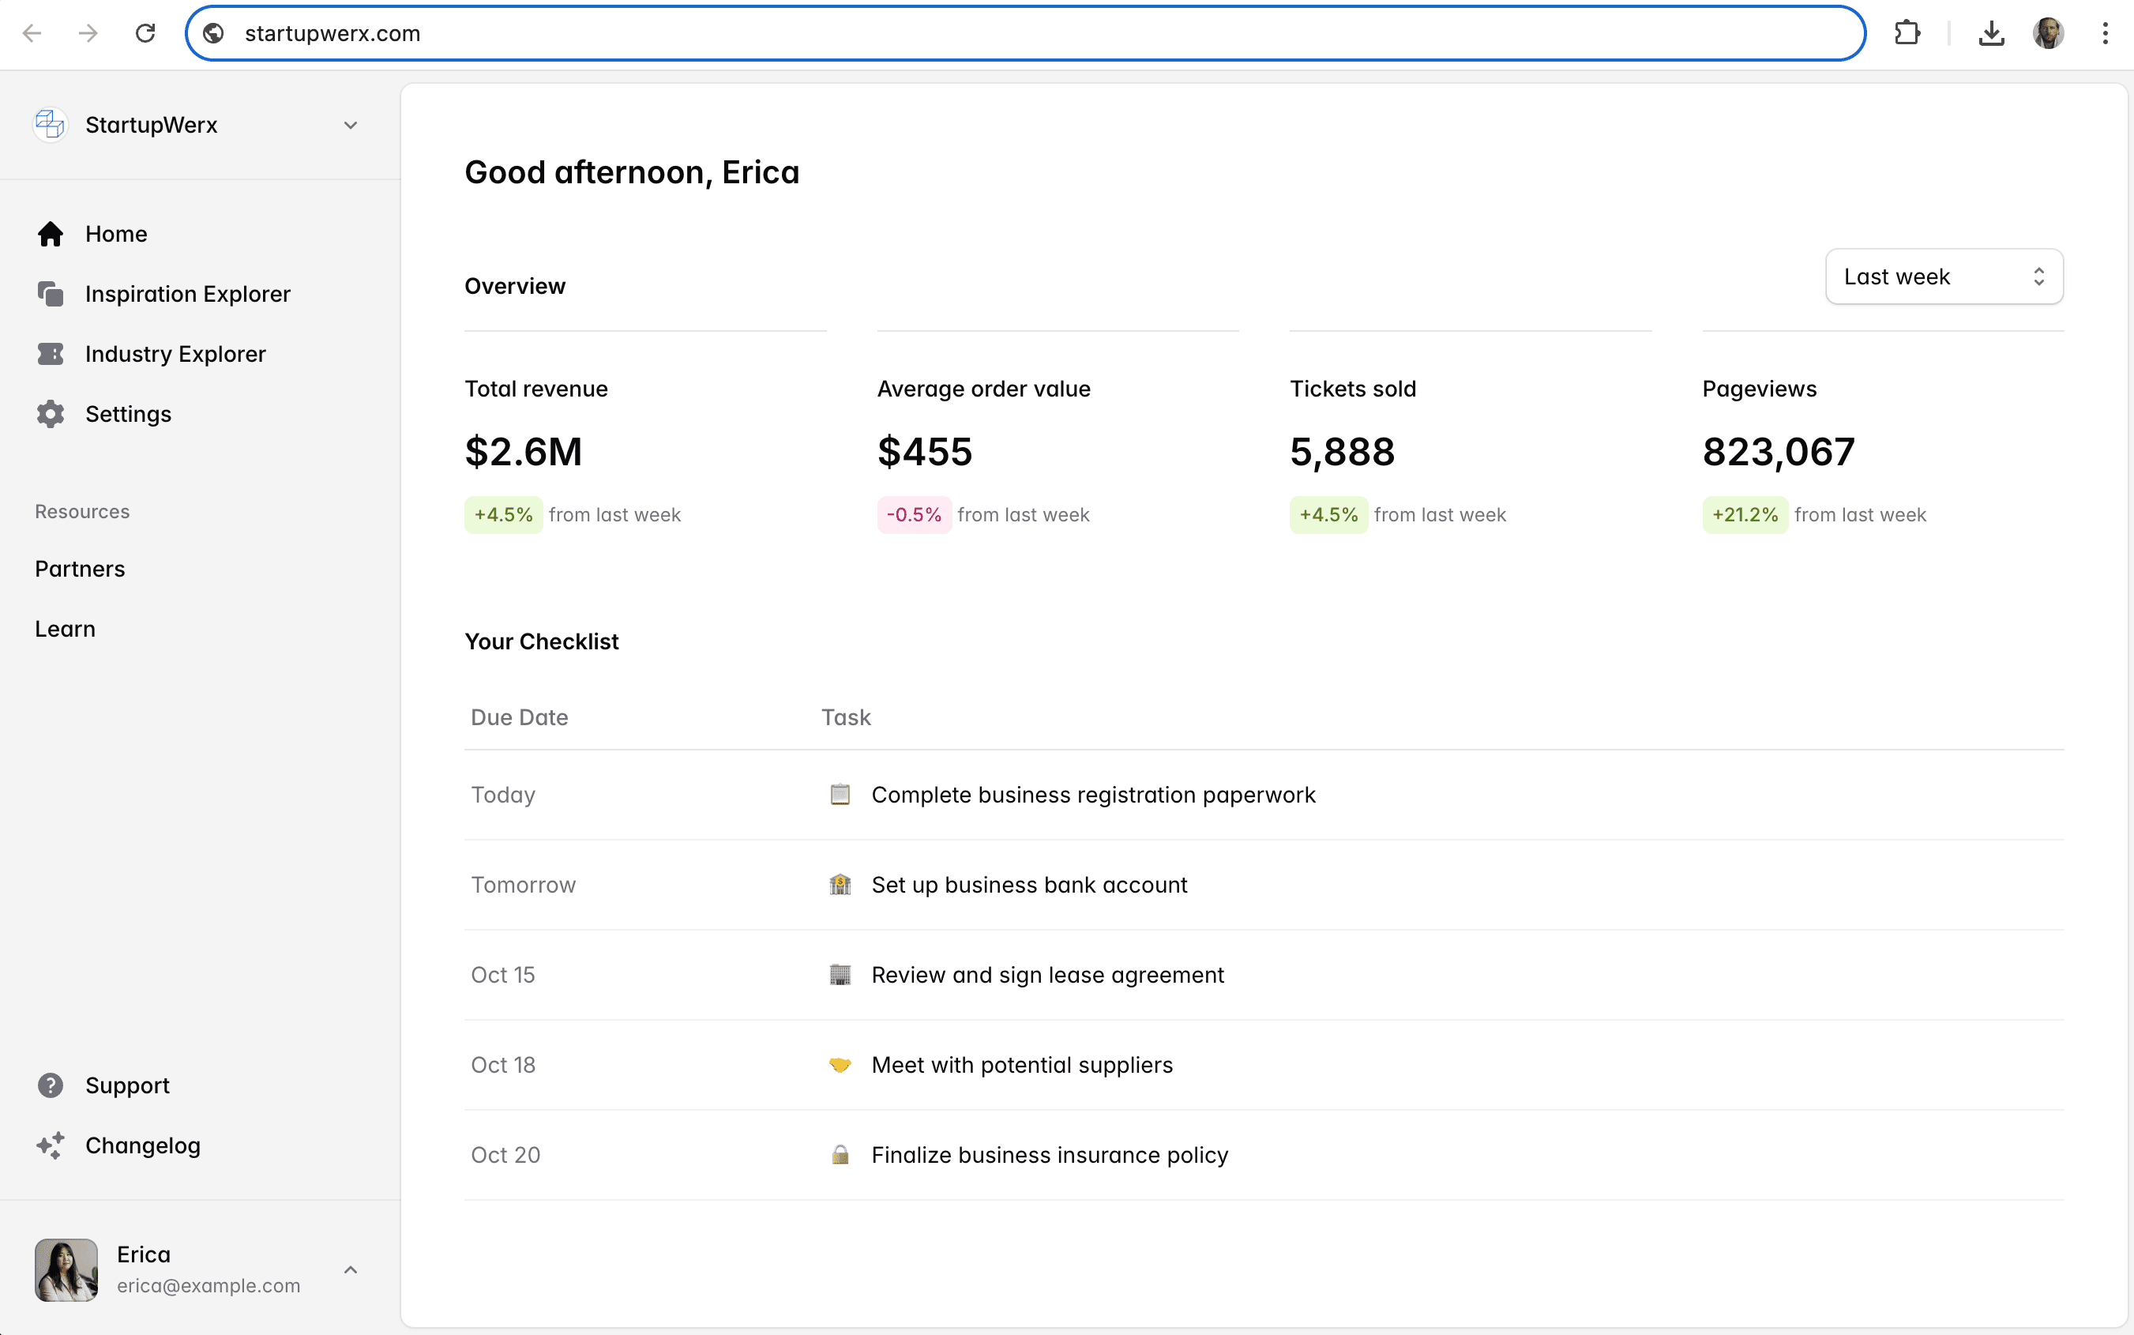The width and height of the screenshot is (2134, 1335).
Task: Click Erica's profile photo thumbnail in sidebar
Action: [x=66, y=1269]
